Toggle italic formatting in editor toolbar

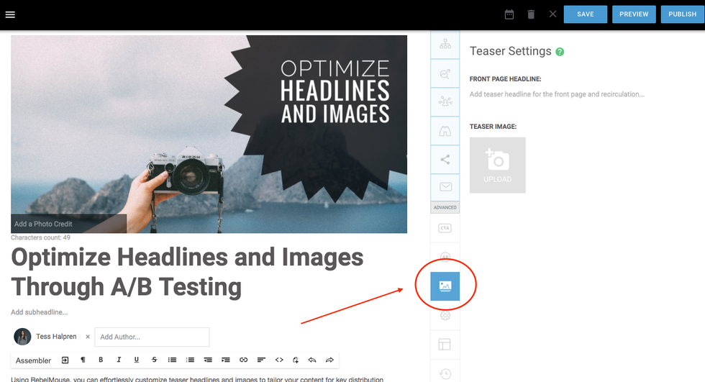119,360
